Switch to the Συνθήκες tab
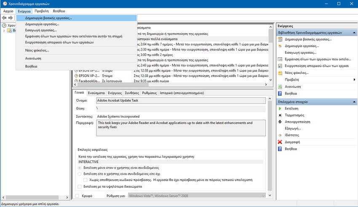Viewport: 358px width, 207px height. click(x=132, y=93)
